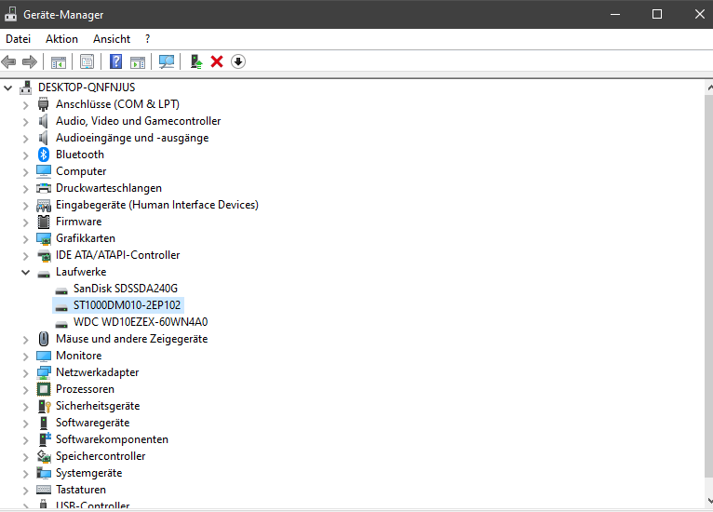This screenshot has width=713, height=512.
Task: Expand Audio, Video und Gamecontroller
Action: coord(25,122)
